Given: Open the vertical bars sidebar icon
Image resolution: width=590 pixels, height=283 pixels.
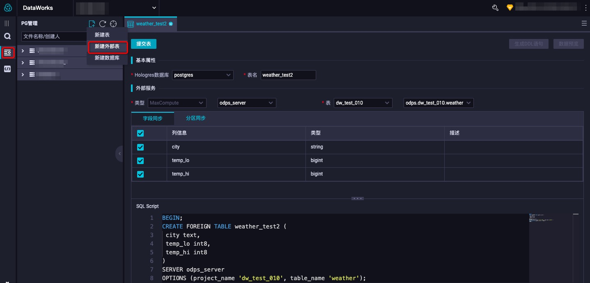Looking at the screenshot, I should point(7,23).
